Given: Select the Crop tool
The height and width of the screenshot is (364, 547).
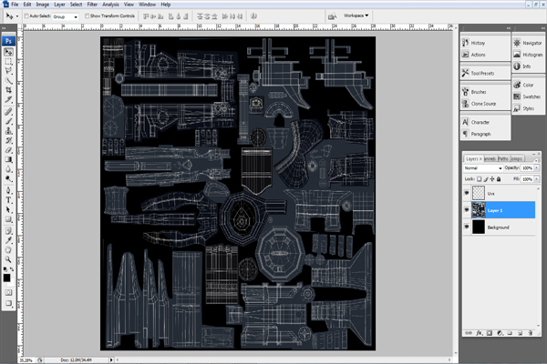Looking at the screenshot, I should tap(9, 90).
